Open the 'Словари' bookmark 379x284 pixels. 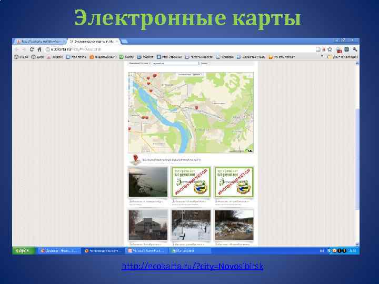click(225, 57)
